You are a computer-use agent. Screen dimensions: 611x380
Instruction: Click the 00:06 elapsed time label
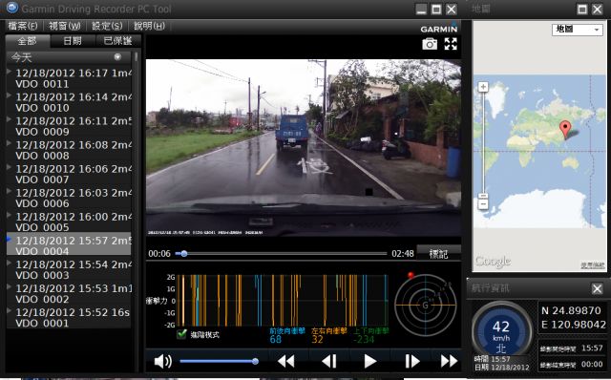click(159, 254)
